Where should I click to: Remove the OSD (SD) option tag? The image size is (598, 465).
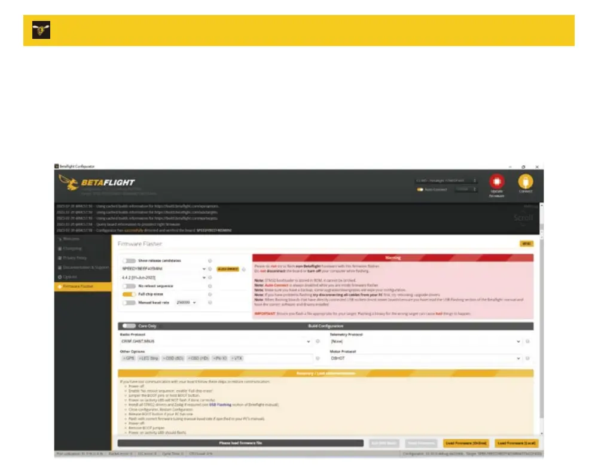[164, 358]
